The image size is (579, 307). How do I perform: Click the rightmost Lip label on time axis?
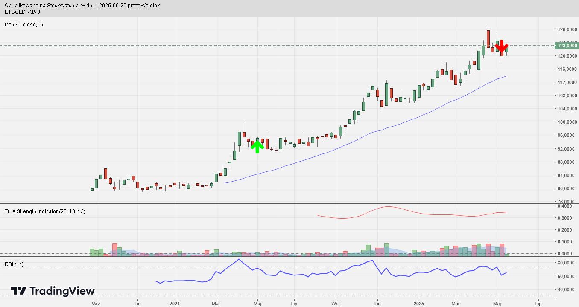(538, 304)
